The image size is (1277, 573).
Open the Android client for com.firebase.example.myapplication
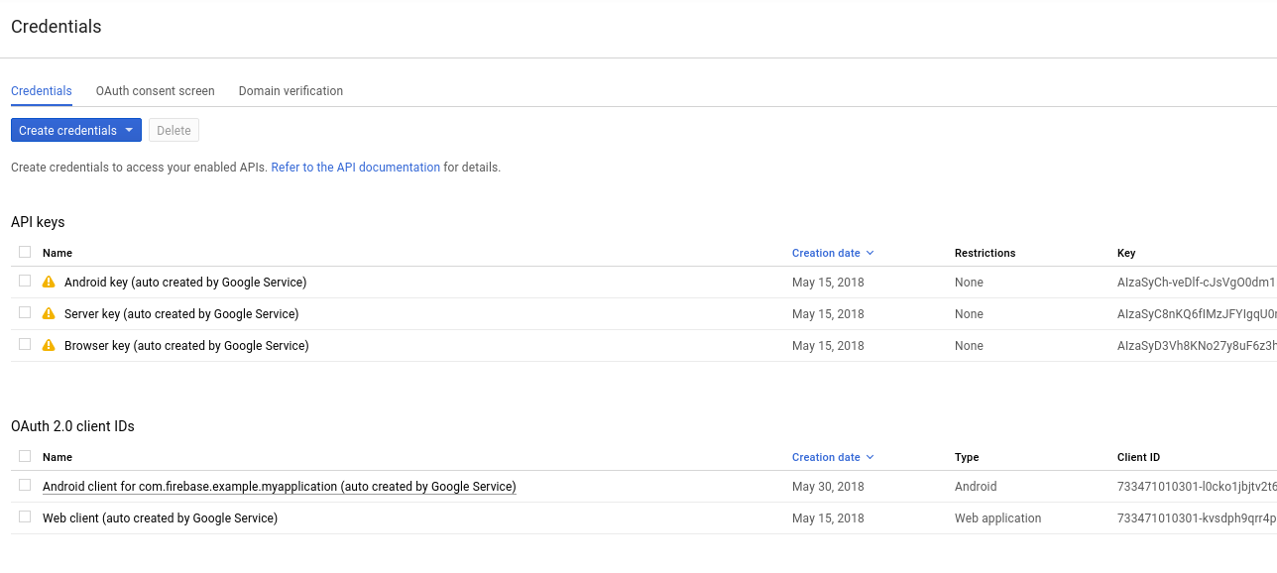pyautogui.click(x=279, y=486)
